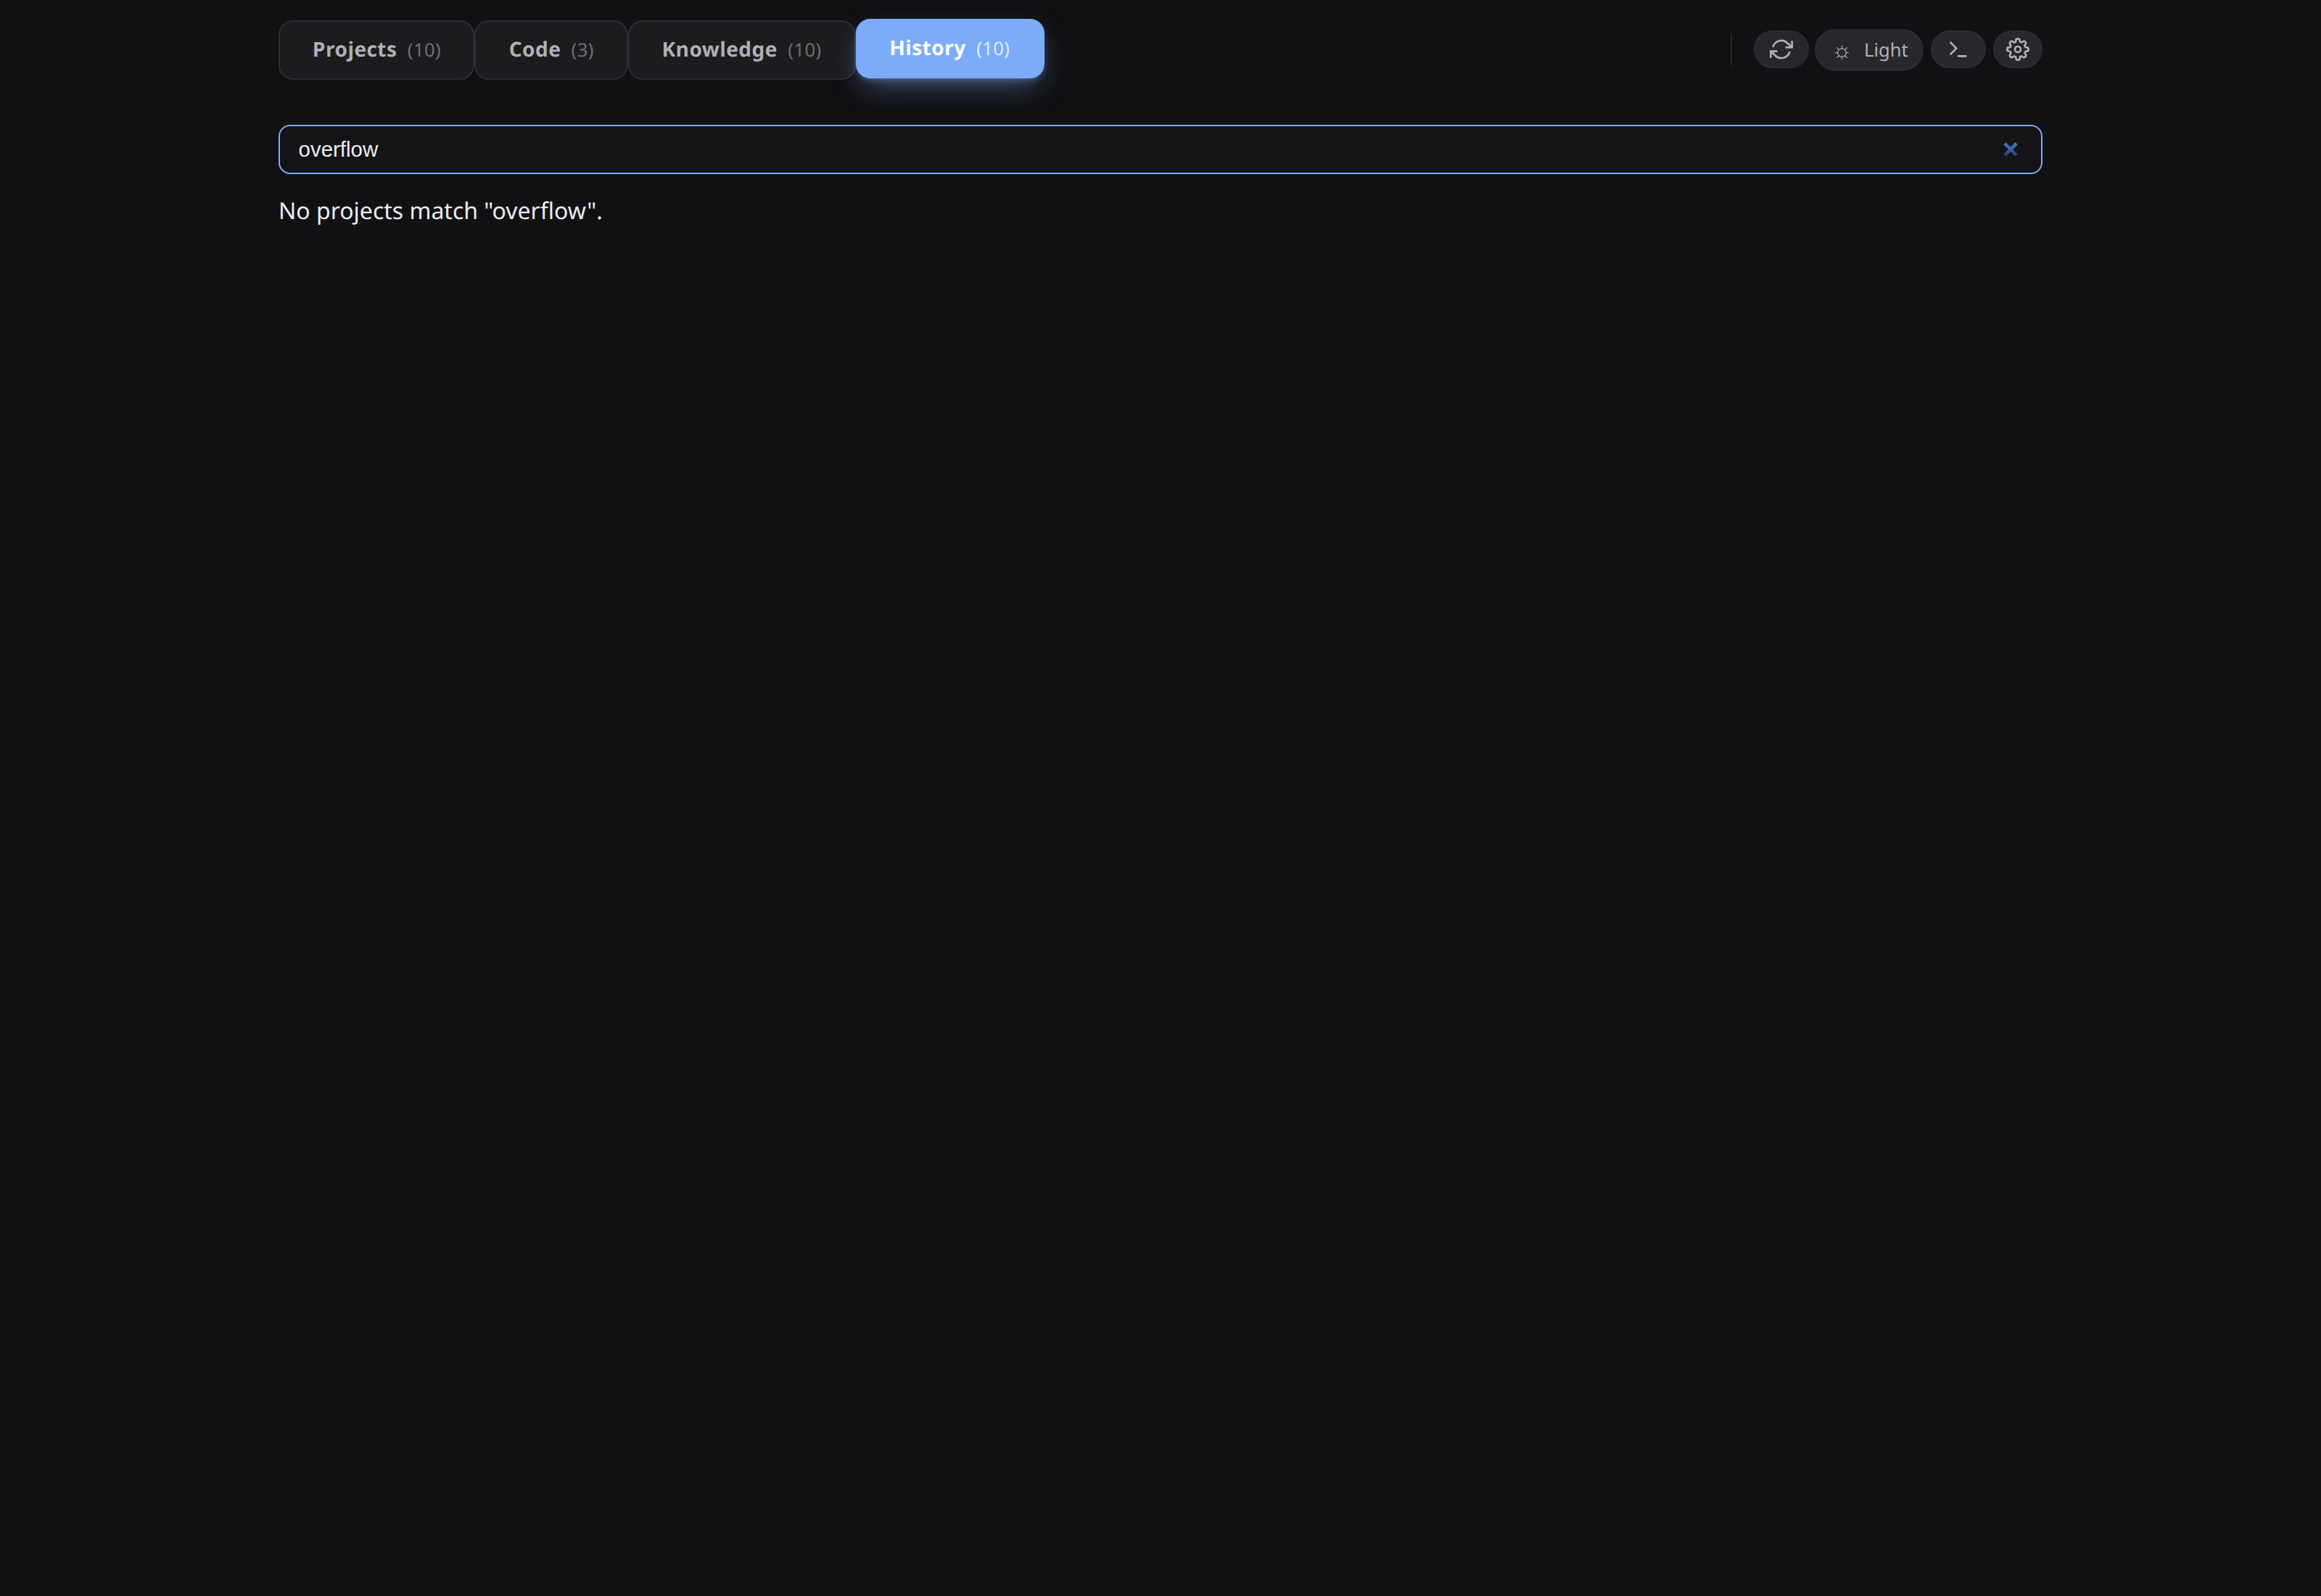2321x1596 pixels.
Task: Switch appearance from Light theme
Action: click(1868, 49)
